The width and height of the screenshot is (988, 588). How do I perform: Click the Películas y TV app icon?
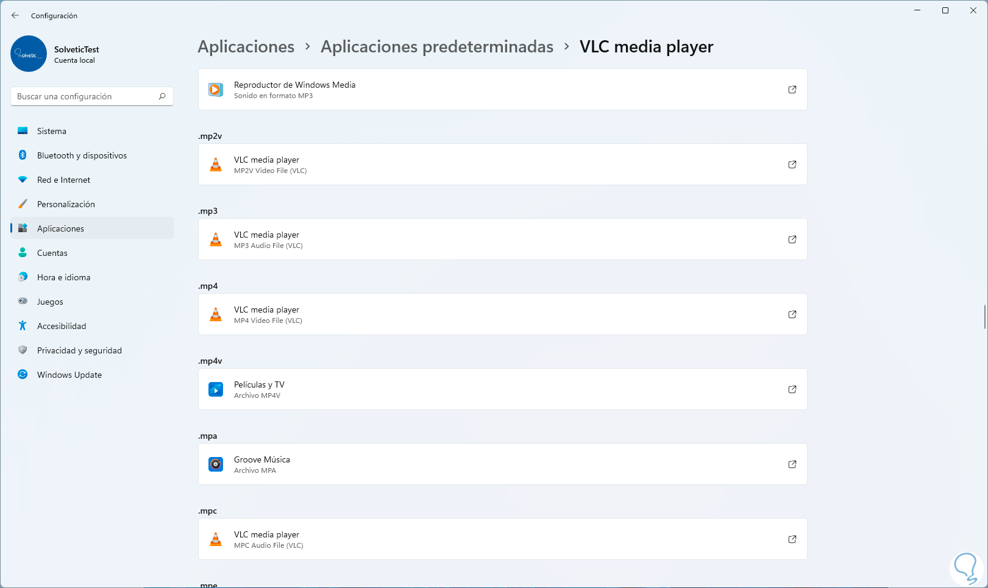click(216, 389)
